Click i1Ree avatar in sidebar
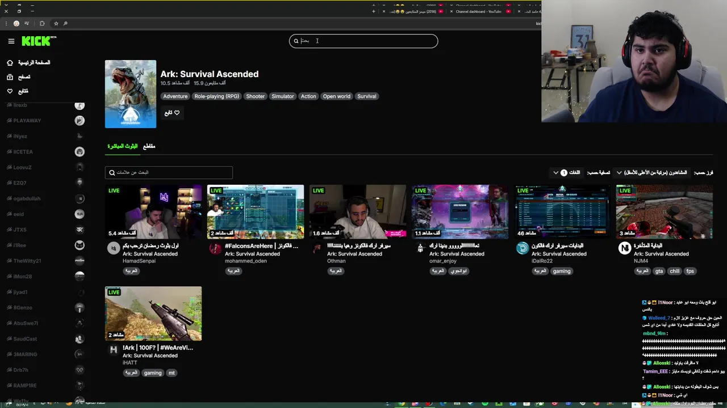 tap(80, 245)
